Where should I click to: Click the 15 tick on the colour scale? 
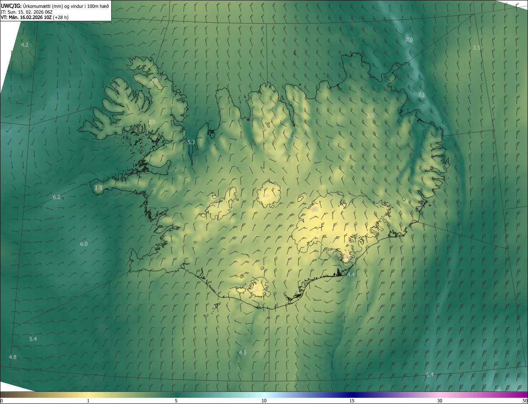click(x=352, y=401)
